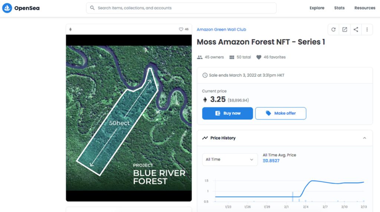Viewport: 380px width, 212px height.
Task: Open Amazon Green Wall Club collection link
Action: (x=221, y=30)
